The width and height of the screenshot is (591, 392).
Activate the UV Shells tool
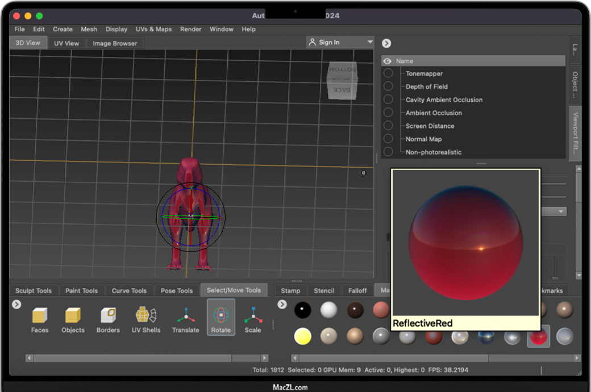coord(145,320)
